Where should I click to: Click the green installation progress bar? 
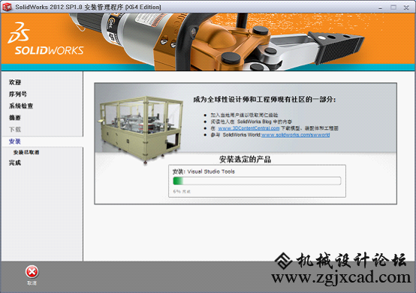coord(257,181)
